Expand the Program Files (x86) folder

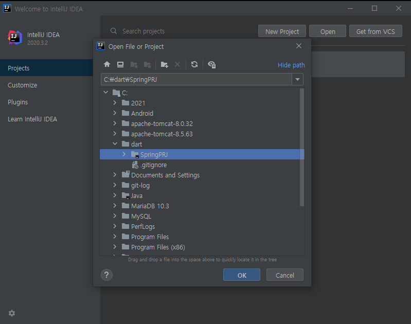coord(115,247)
